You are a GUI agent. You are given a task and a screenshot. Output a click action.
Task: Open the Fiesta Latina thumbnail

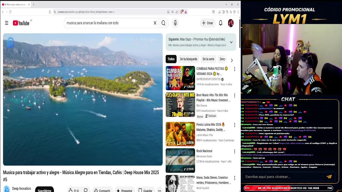point(180,134)
